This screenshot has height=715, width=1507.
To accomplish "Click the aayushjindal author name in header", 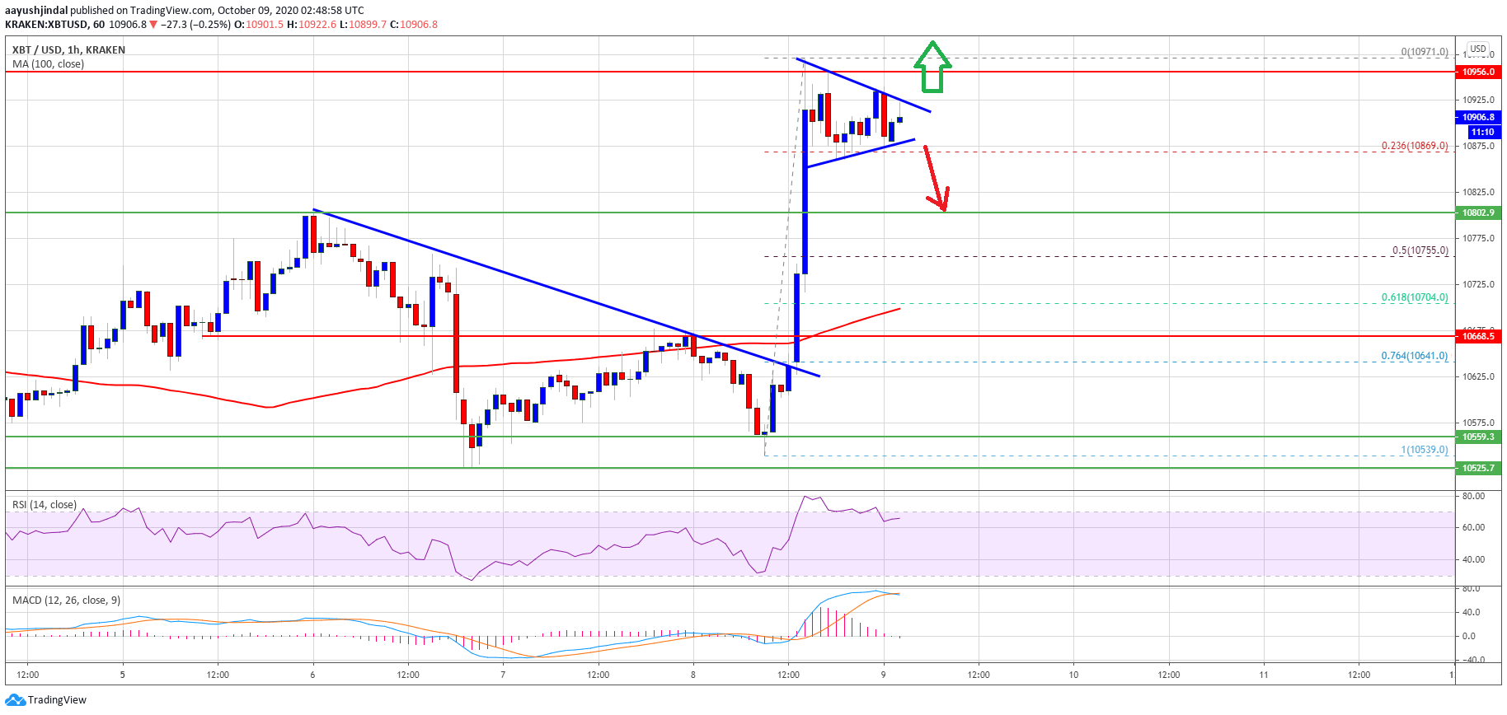I will pos(36,11).
